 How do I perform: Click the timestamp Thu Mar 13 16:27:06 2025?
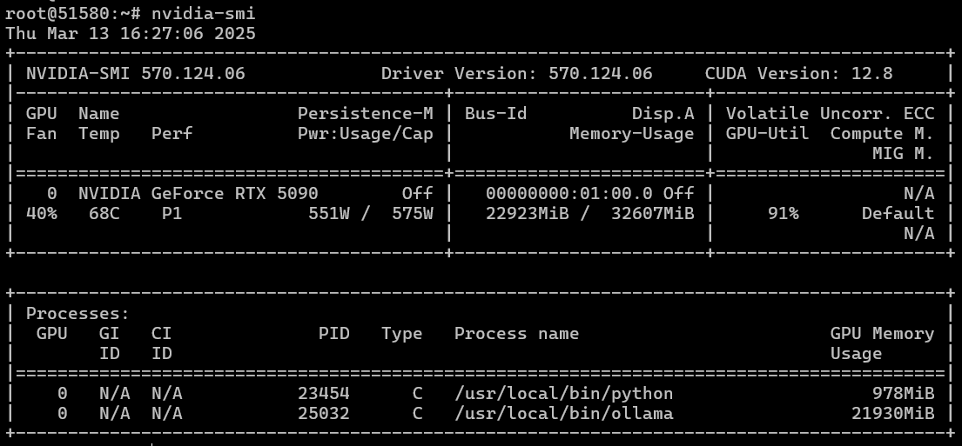(130, 33)
